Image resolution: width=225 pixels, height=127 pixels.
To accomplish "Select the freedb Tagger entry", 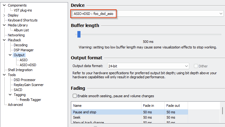I will (30, 100).
